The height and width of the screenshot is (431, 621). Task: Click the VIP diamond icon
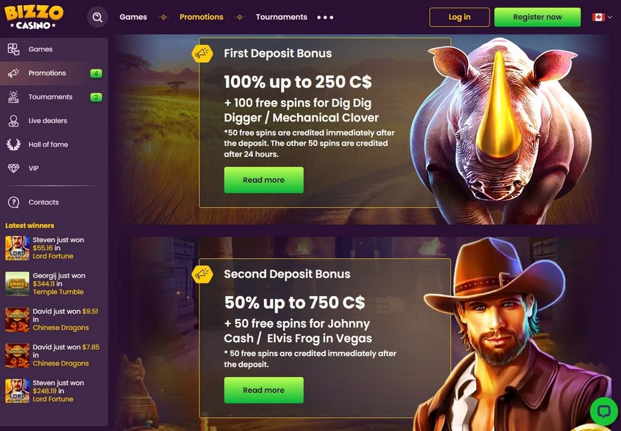[13, 168]
